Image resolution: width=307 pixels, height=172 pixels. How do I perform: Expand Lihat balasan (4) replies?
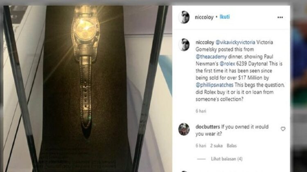point(227,159)
